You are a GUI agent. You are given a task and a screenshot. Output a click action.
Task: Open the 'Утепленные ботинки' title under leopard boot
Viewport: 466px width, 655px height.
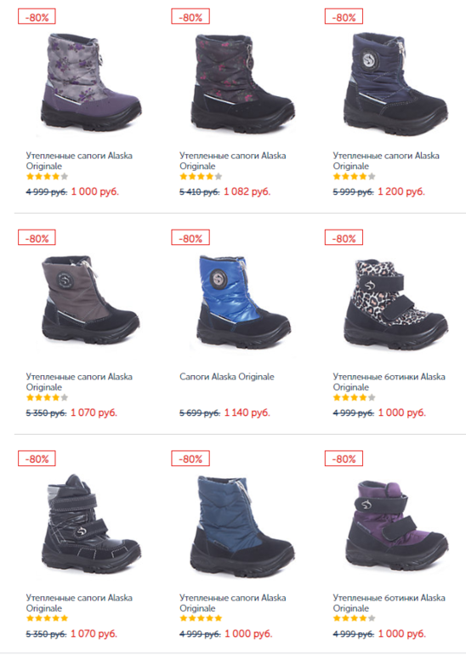(x=389, y=381)
